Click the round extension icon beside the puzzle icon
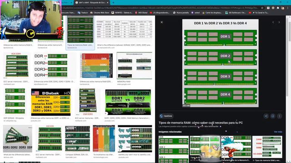The image size is (291, 163). (273, 8)
